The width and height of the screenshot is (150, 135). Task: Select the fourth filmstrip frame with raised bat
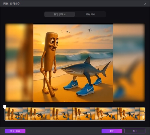click(x=84, y=114)
